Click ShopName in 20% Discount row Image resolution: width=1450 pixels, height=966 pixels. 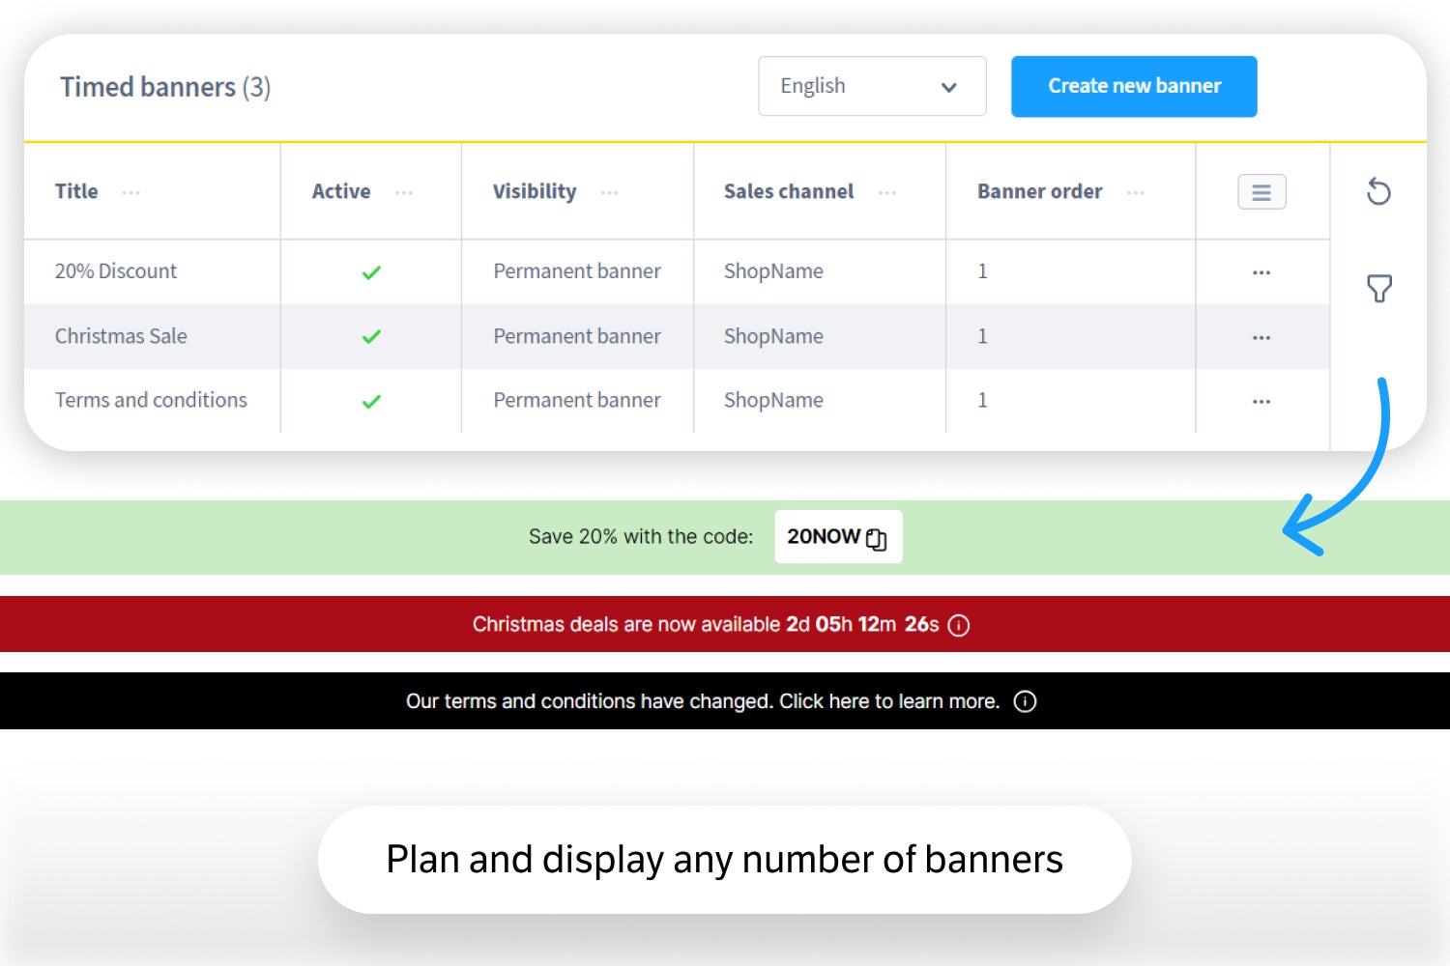tap(773, 271)
